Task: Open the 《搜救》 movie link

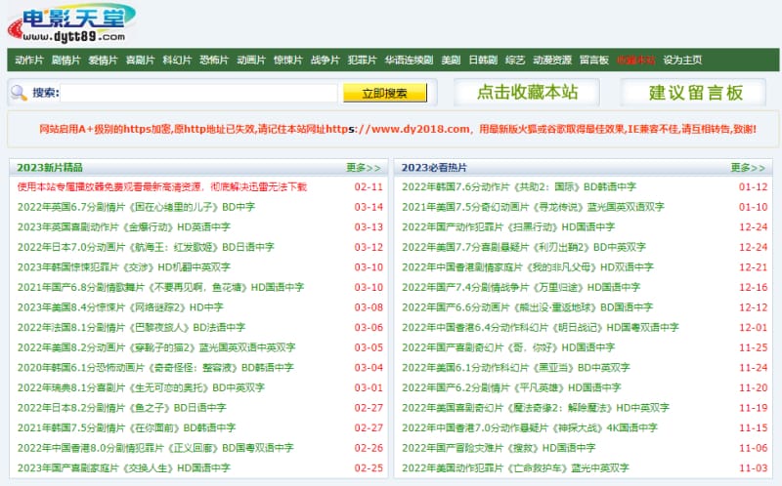Action: pos(499,448)
